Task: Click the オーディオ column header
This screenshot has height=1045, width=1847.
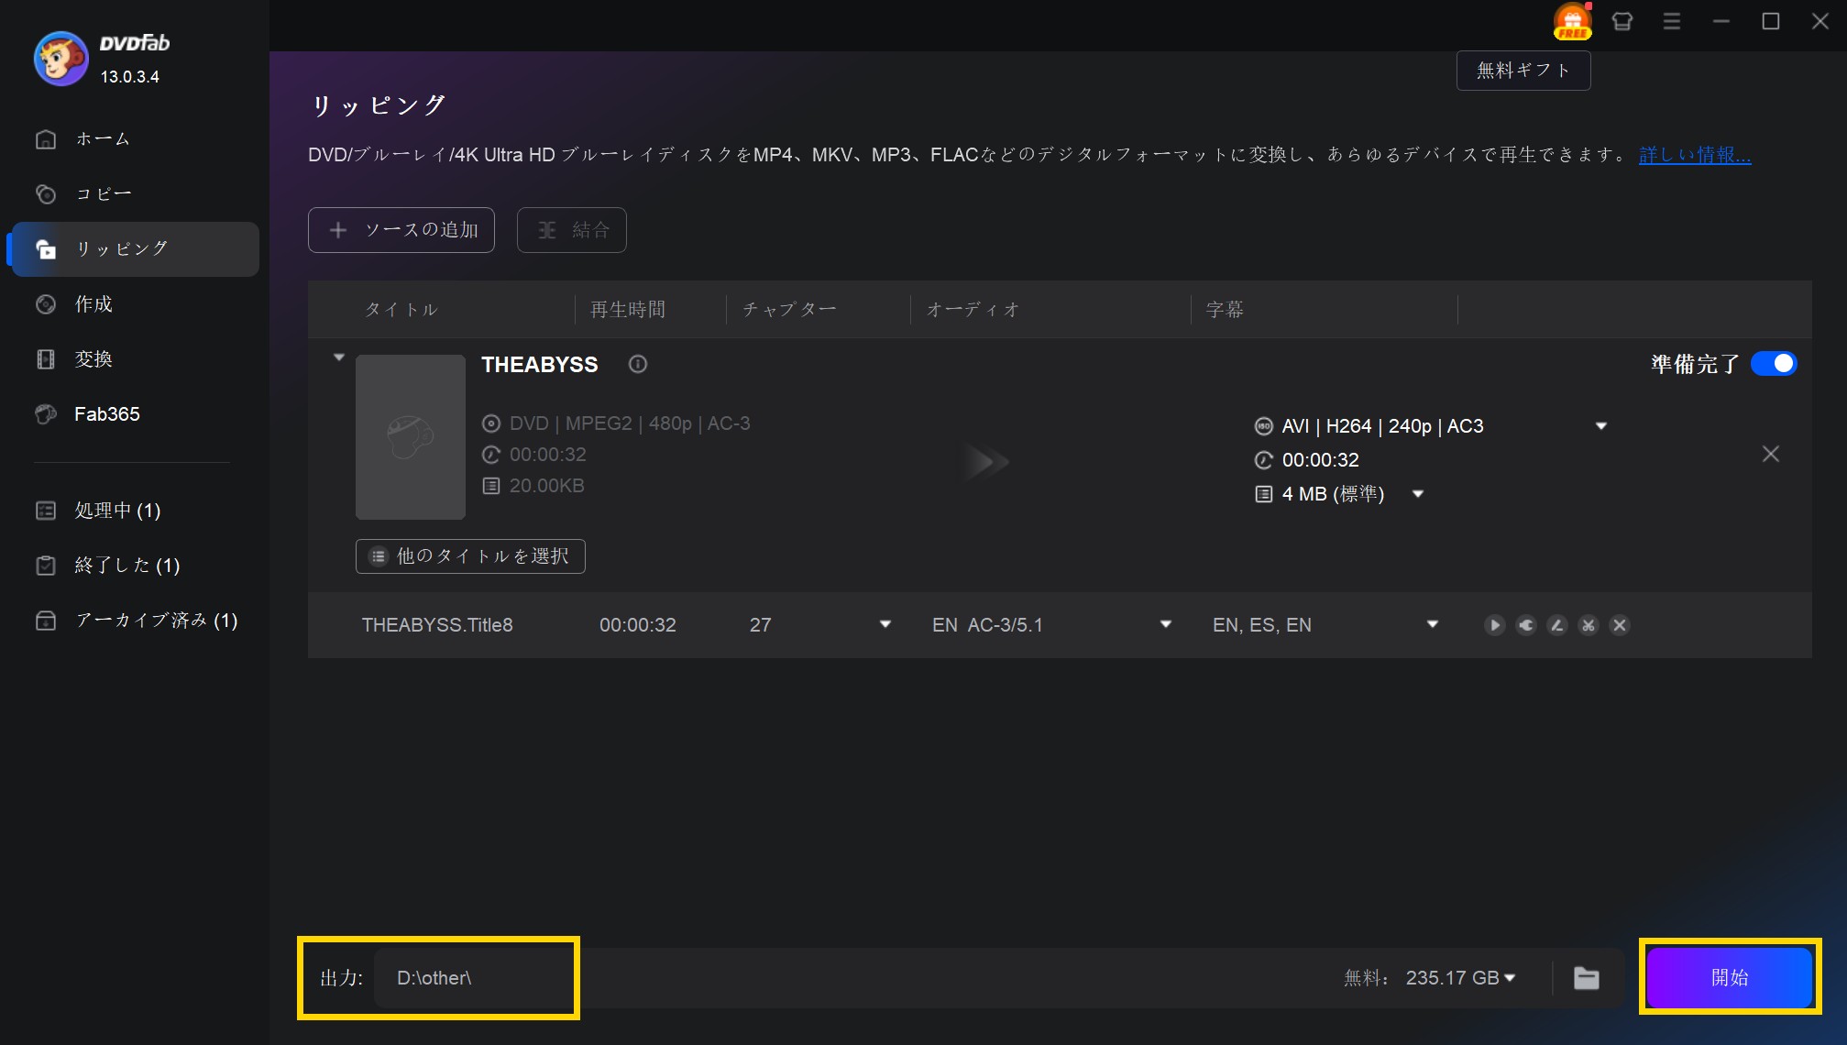Action: coord(973,310)
